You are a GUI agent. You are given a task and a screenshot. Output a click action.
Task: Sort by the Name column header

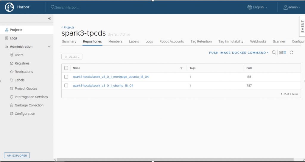pos(76,68)
